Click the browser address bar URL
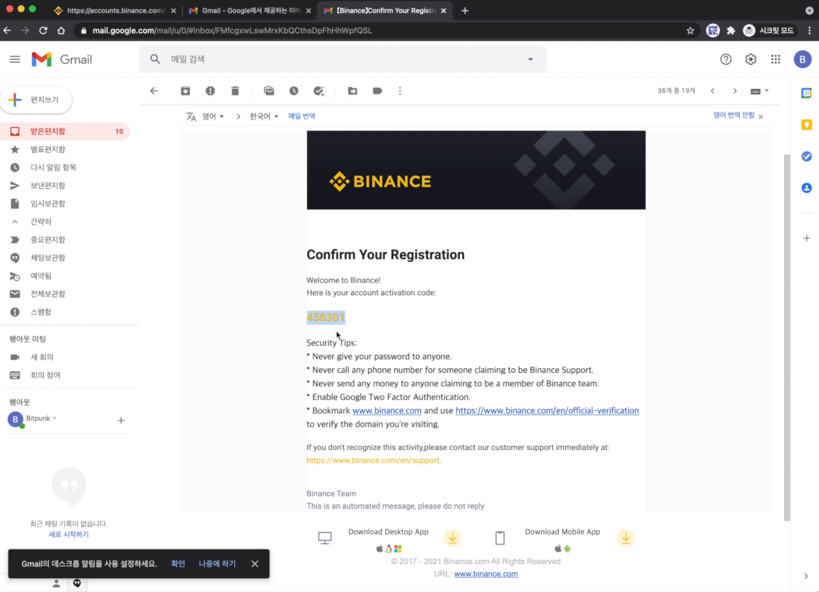The width and height of the screenshot is (819, 592). 232,31
